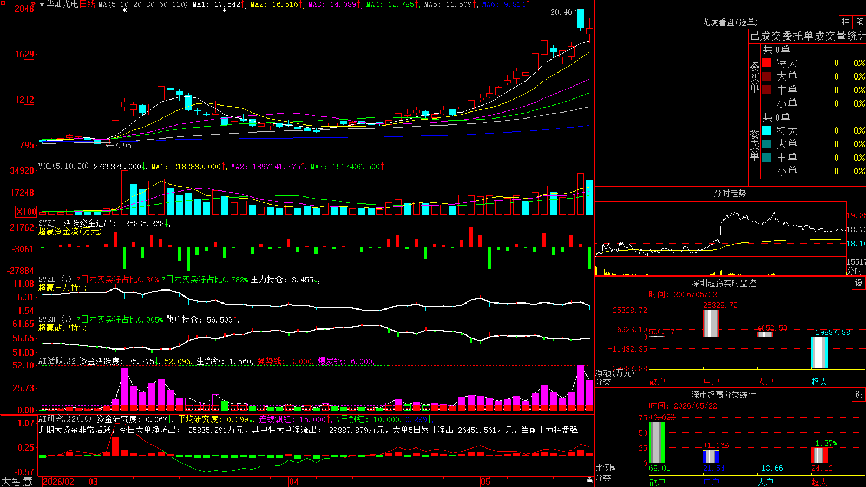The height and width of the screenshot is (487, 866).
Task: Click the X100 volume multiplier box
Action: click(x=26, y=212)
